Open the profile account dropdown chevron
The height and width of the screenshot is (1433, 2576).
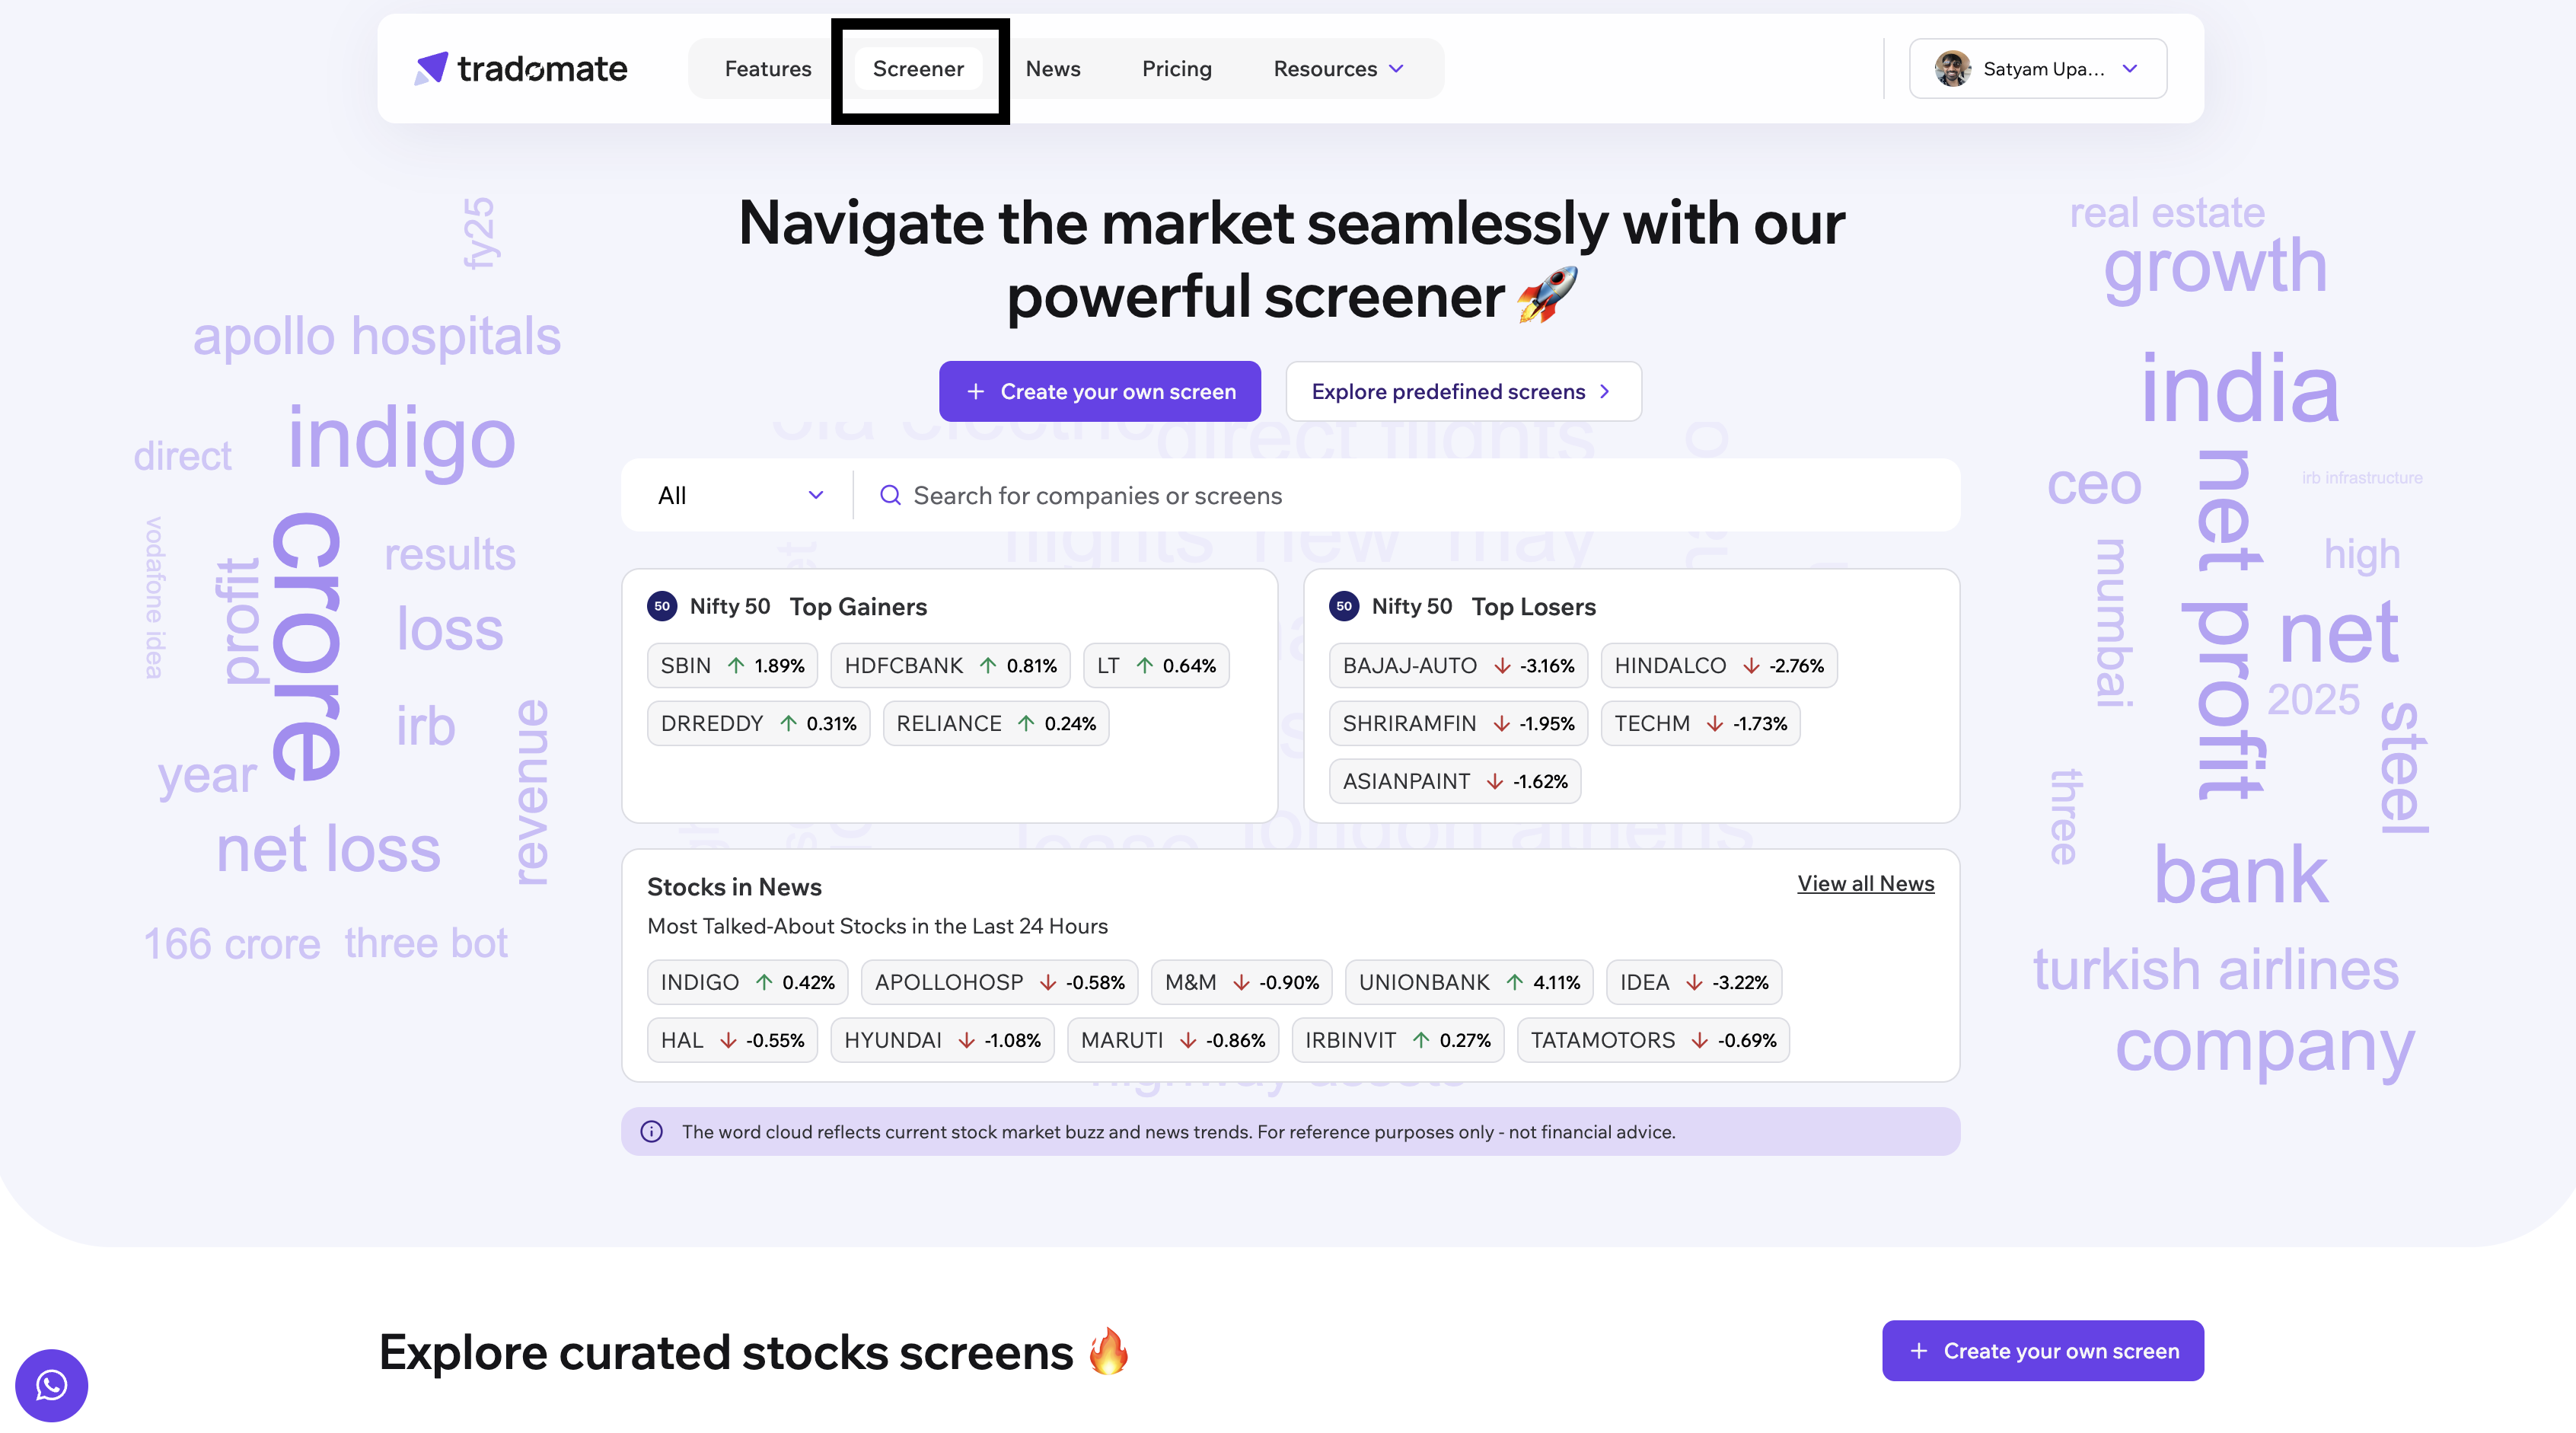(x=2129, y=69)
